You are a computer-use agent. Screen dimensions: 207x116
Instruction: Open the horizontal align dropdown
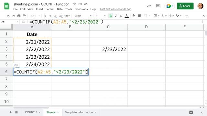(157, 16)
